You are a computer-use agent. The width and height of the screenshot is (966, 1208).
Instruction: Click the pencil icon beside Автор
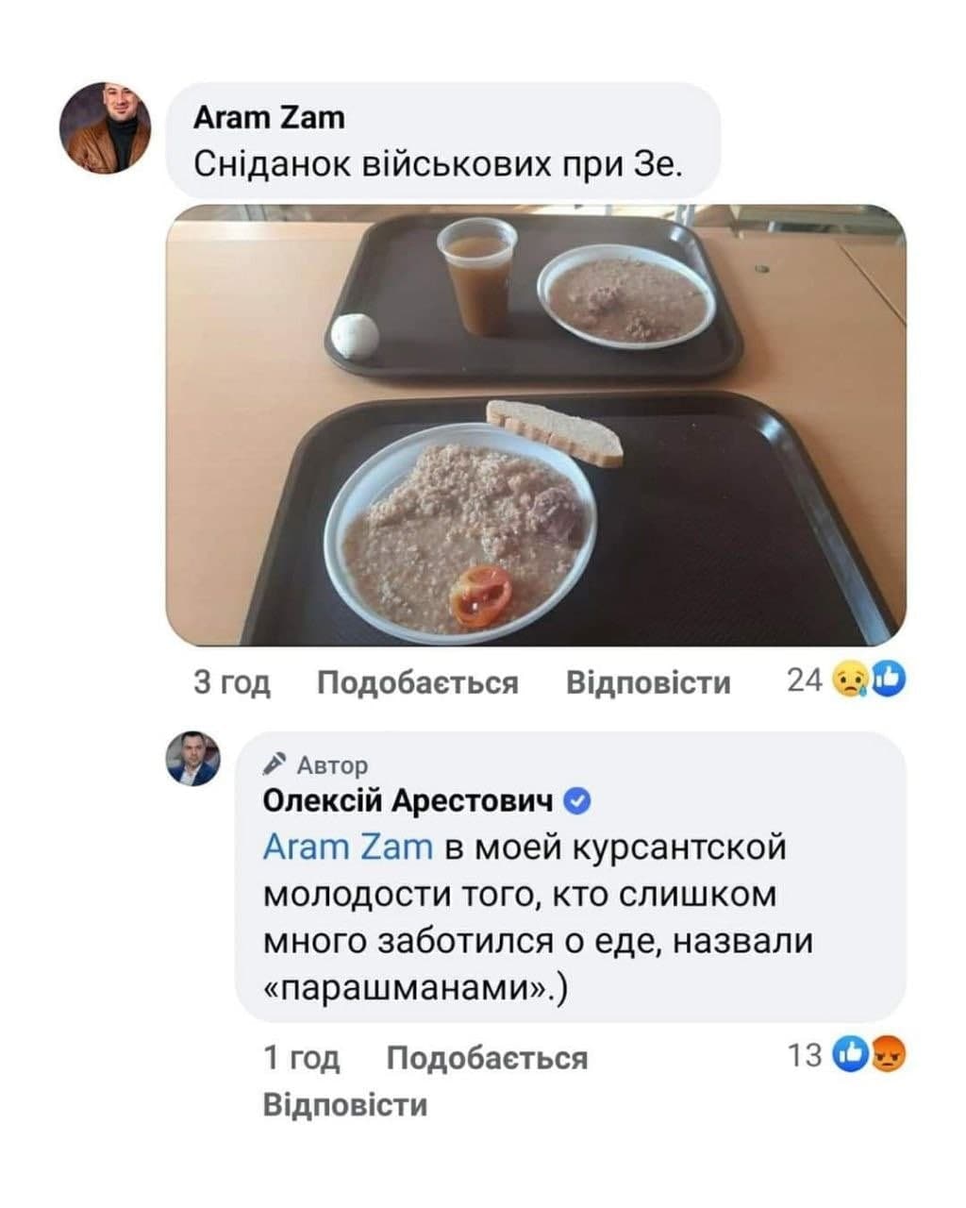coord(275,763)
